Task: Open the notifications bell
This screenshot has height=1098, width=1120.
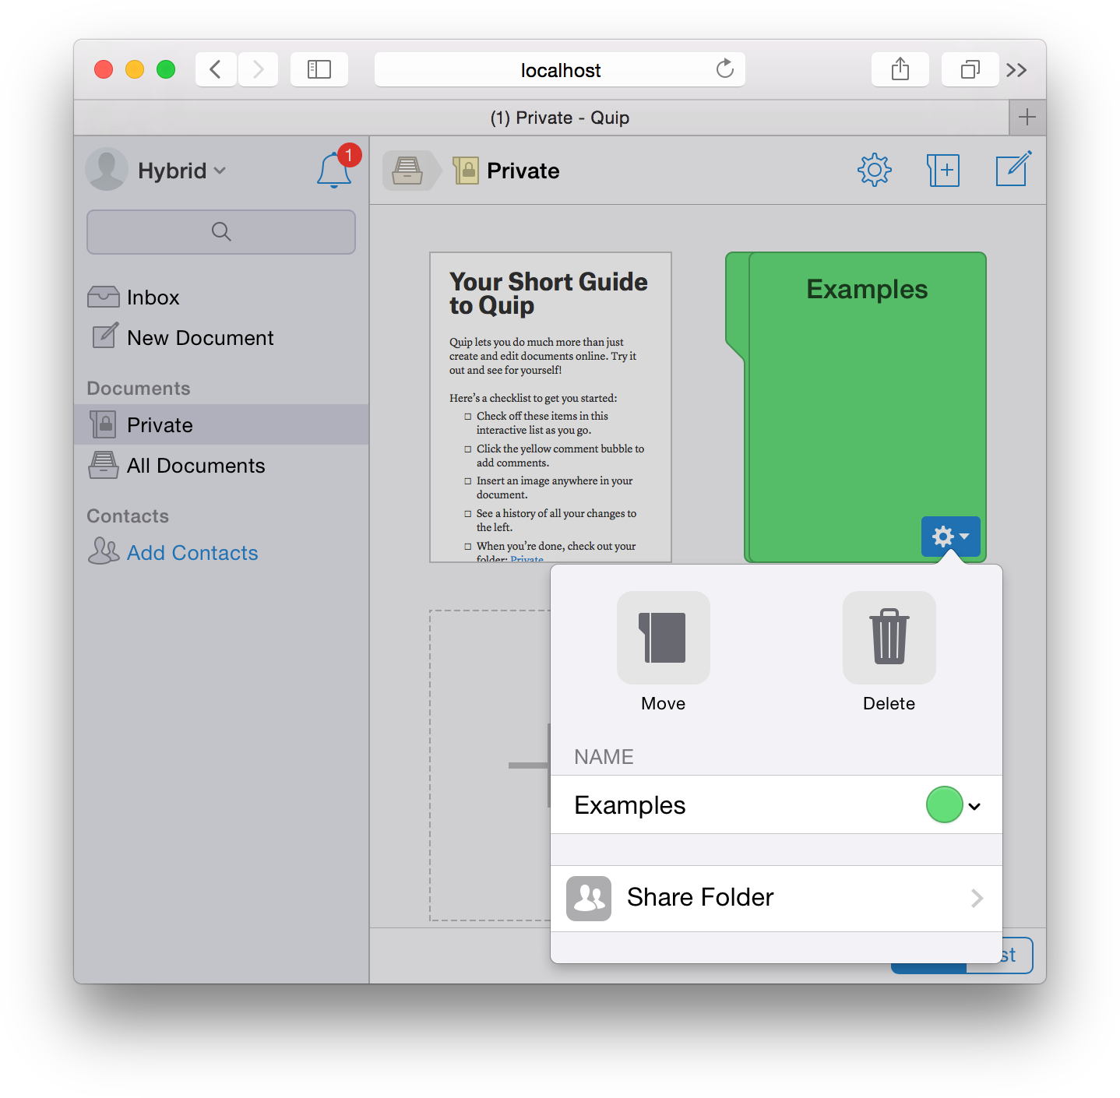Action: click(334, 170)
